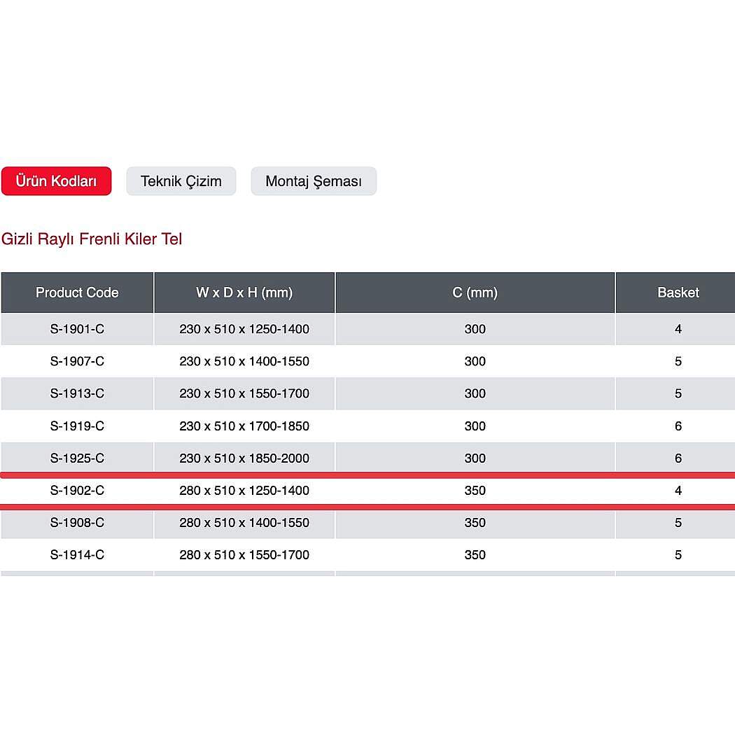Click the S-1907-C row code
The height and width of the screenshot is (735, 735).
(x=77, y=361)
